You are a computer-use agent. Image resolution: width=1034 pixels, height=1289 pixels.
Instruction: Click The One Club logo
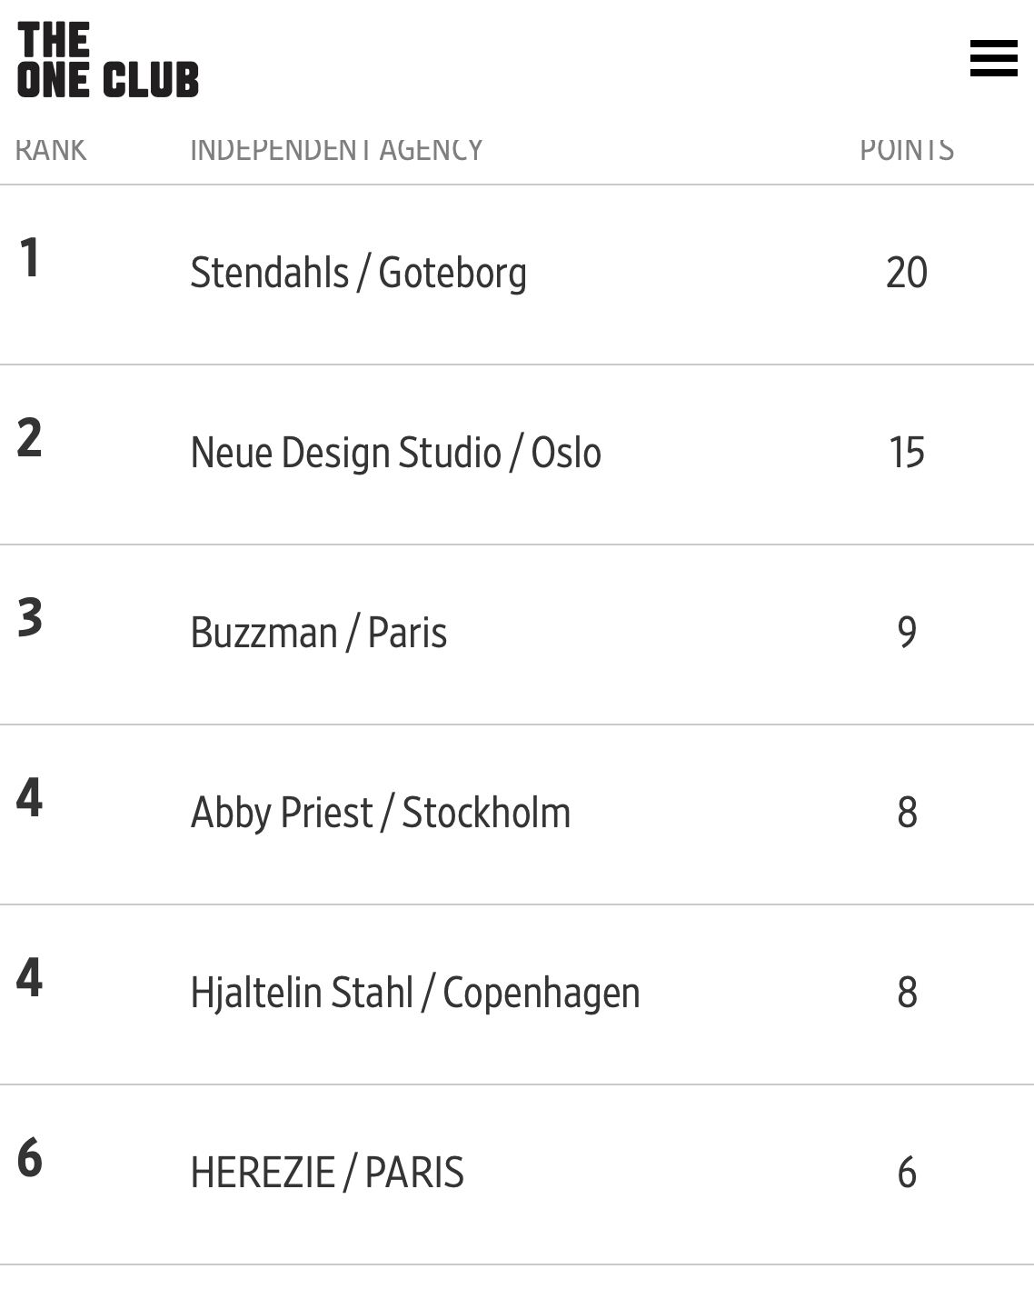tap(108, 60)
